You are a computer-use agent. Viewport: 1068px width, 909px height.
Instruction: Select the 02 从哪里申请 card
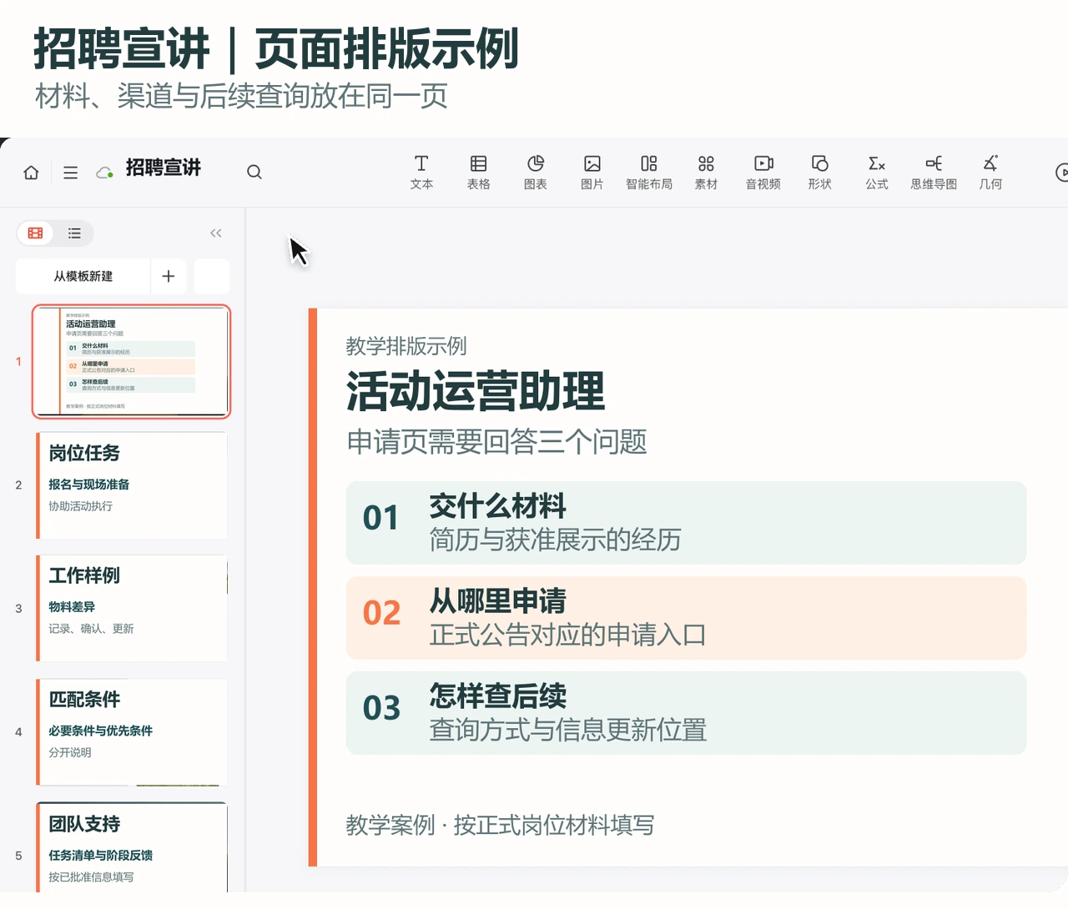click(x=686, y=618)
